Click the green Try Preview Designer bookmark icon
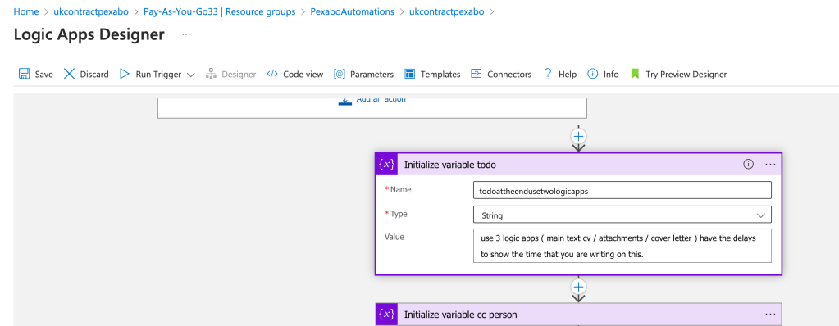Viewport: 839px width, 326px height. click(635, 74)
